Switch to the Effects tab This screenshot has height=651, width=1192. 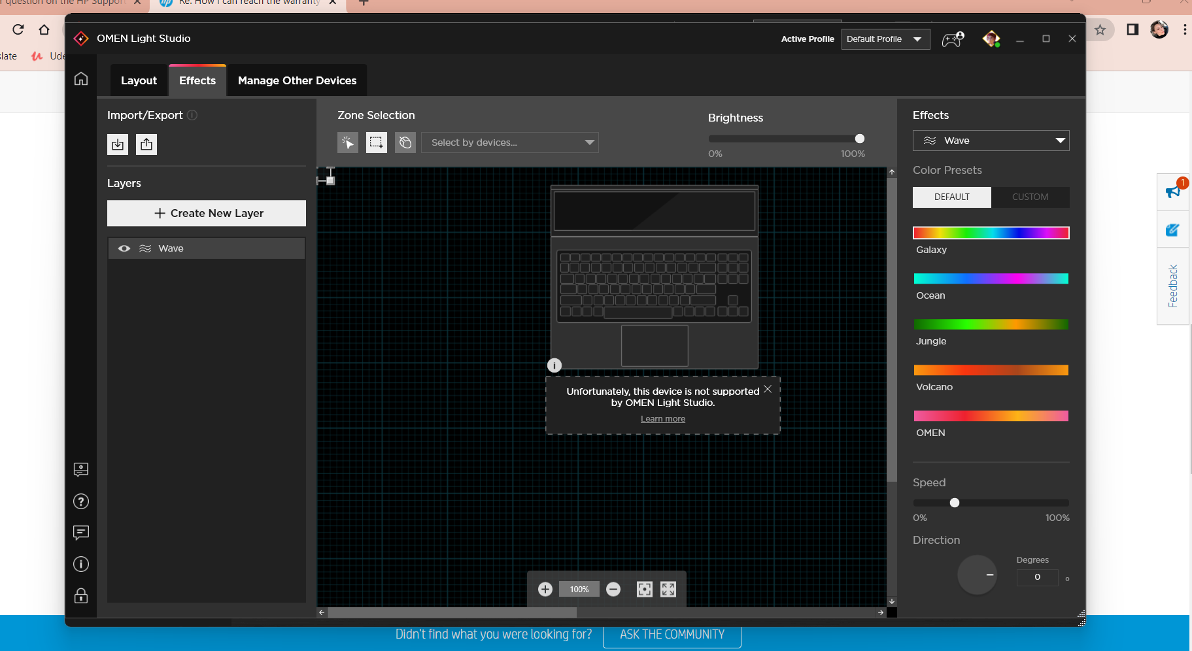click(x=197, y=80)
